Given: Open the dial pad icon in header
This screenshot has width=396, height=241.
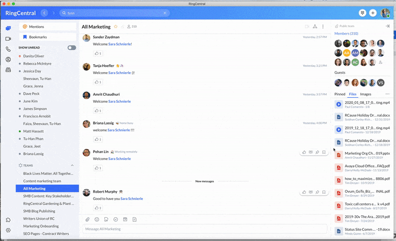Looking at the screenshot, I should tap(362, 13).
